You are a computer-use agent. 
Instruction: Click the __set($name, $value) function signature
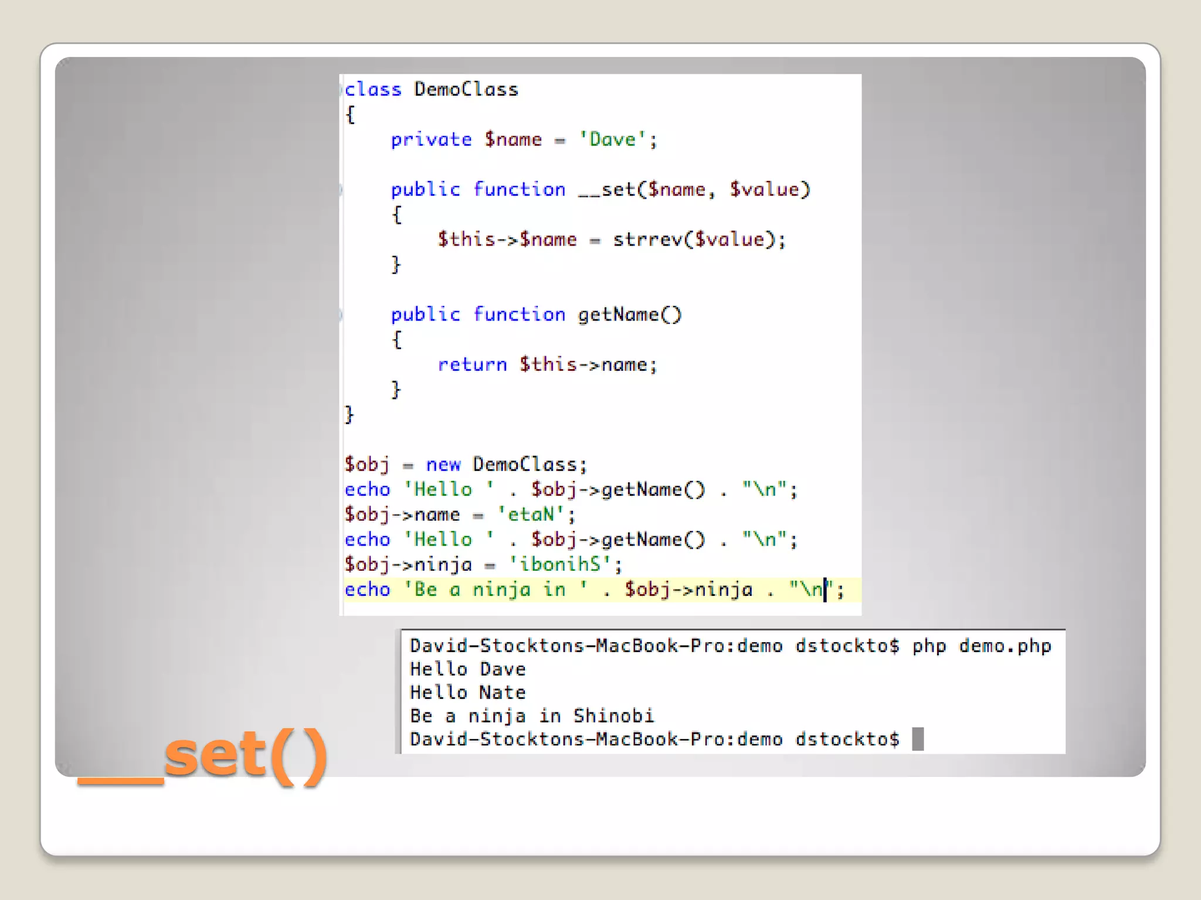(600, 190)
